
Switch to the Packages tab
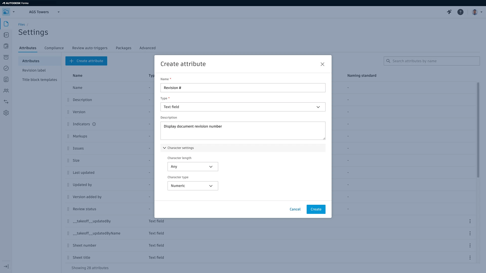click(x=124, y=48)
